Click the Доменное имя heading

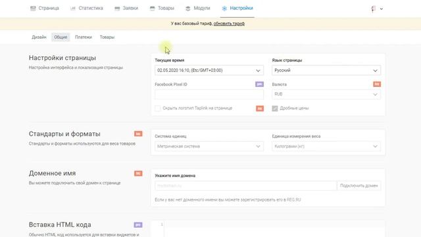(52, 173)
